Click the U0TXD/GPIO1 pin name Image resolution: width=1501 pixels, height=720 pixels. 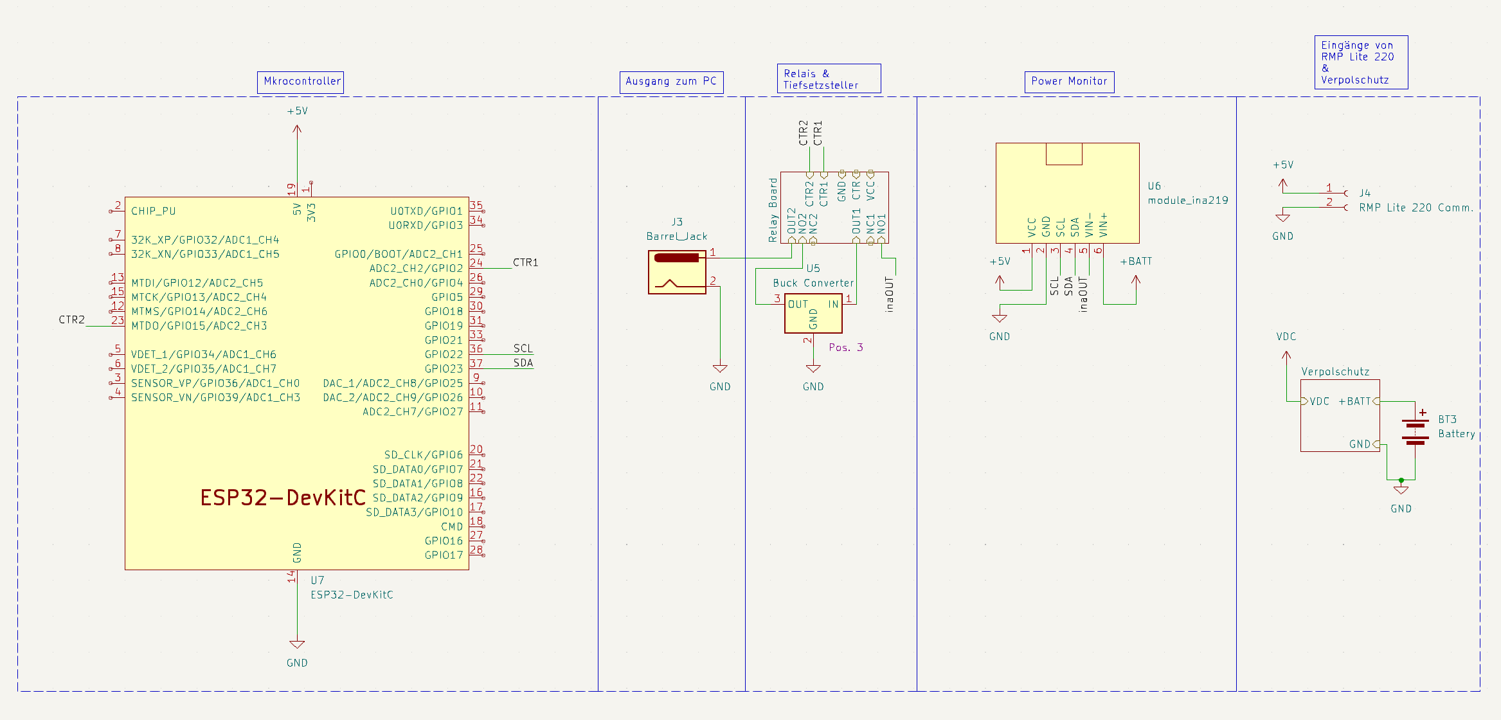426,211
